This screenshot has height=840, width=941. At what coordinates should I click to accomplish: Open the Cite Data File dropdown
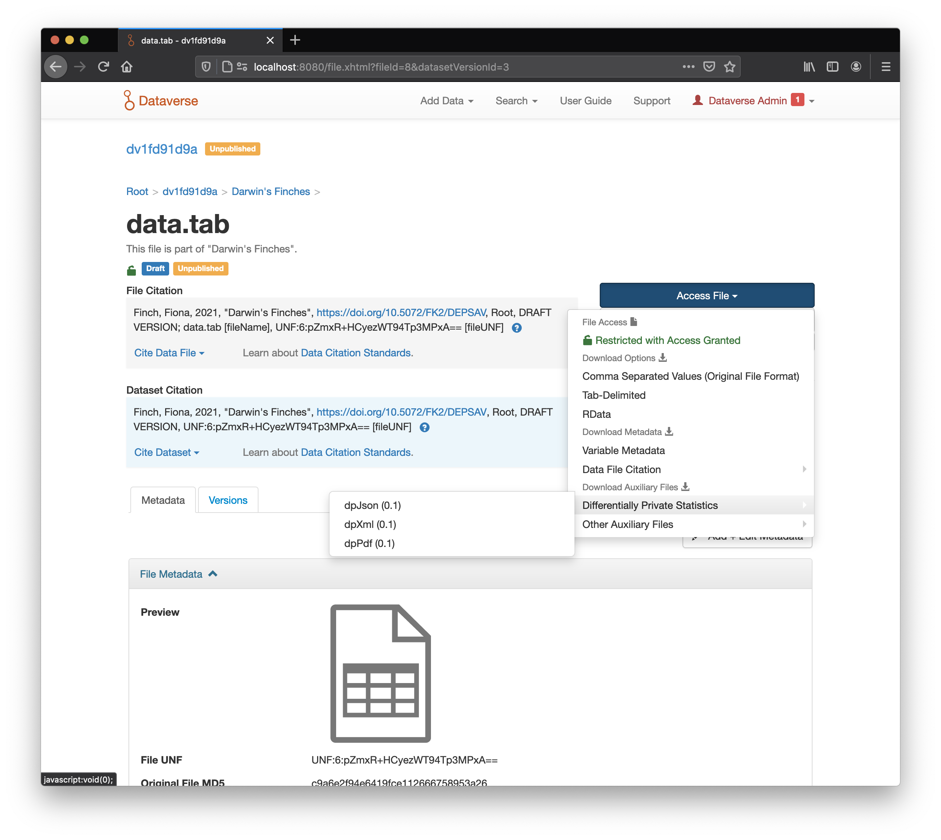point(169,353)
